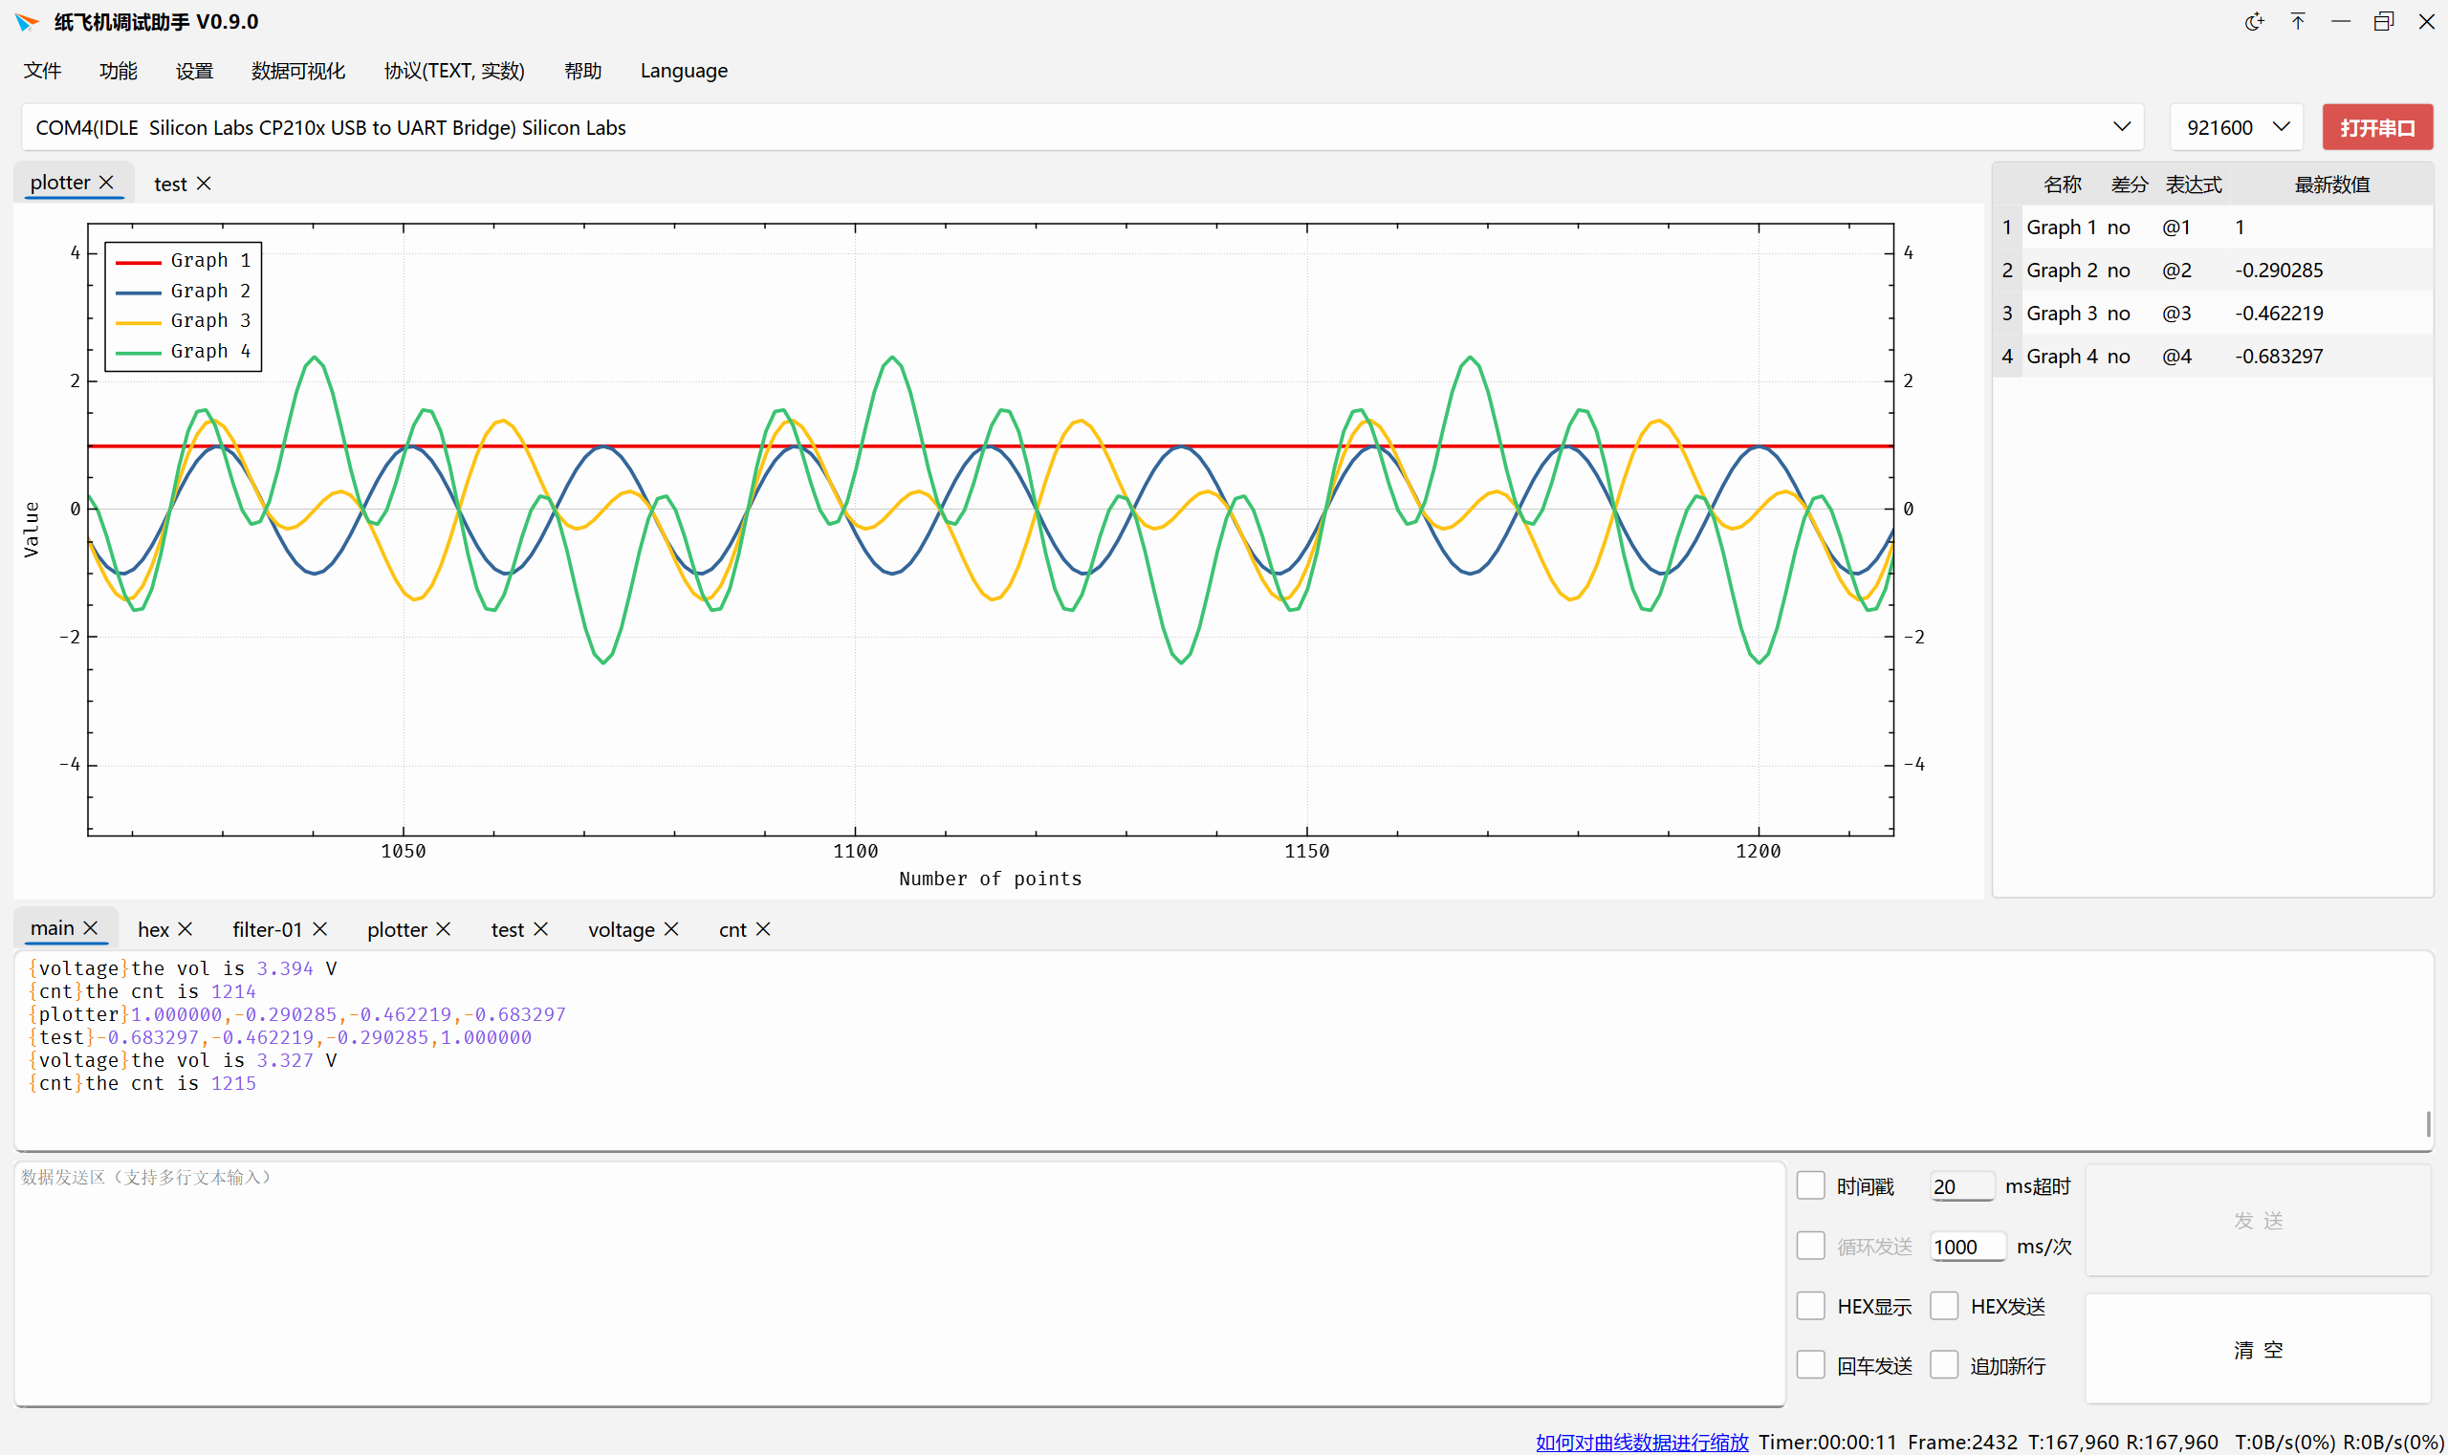Check the 追加新行 checkbox
This screenshot has height=1455, width=2448.
1944,1365
